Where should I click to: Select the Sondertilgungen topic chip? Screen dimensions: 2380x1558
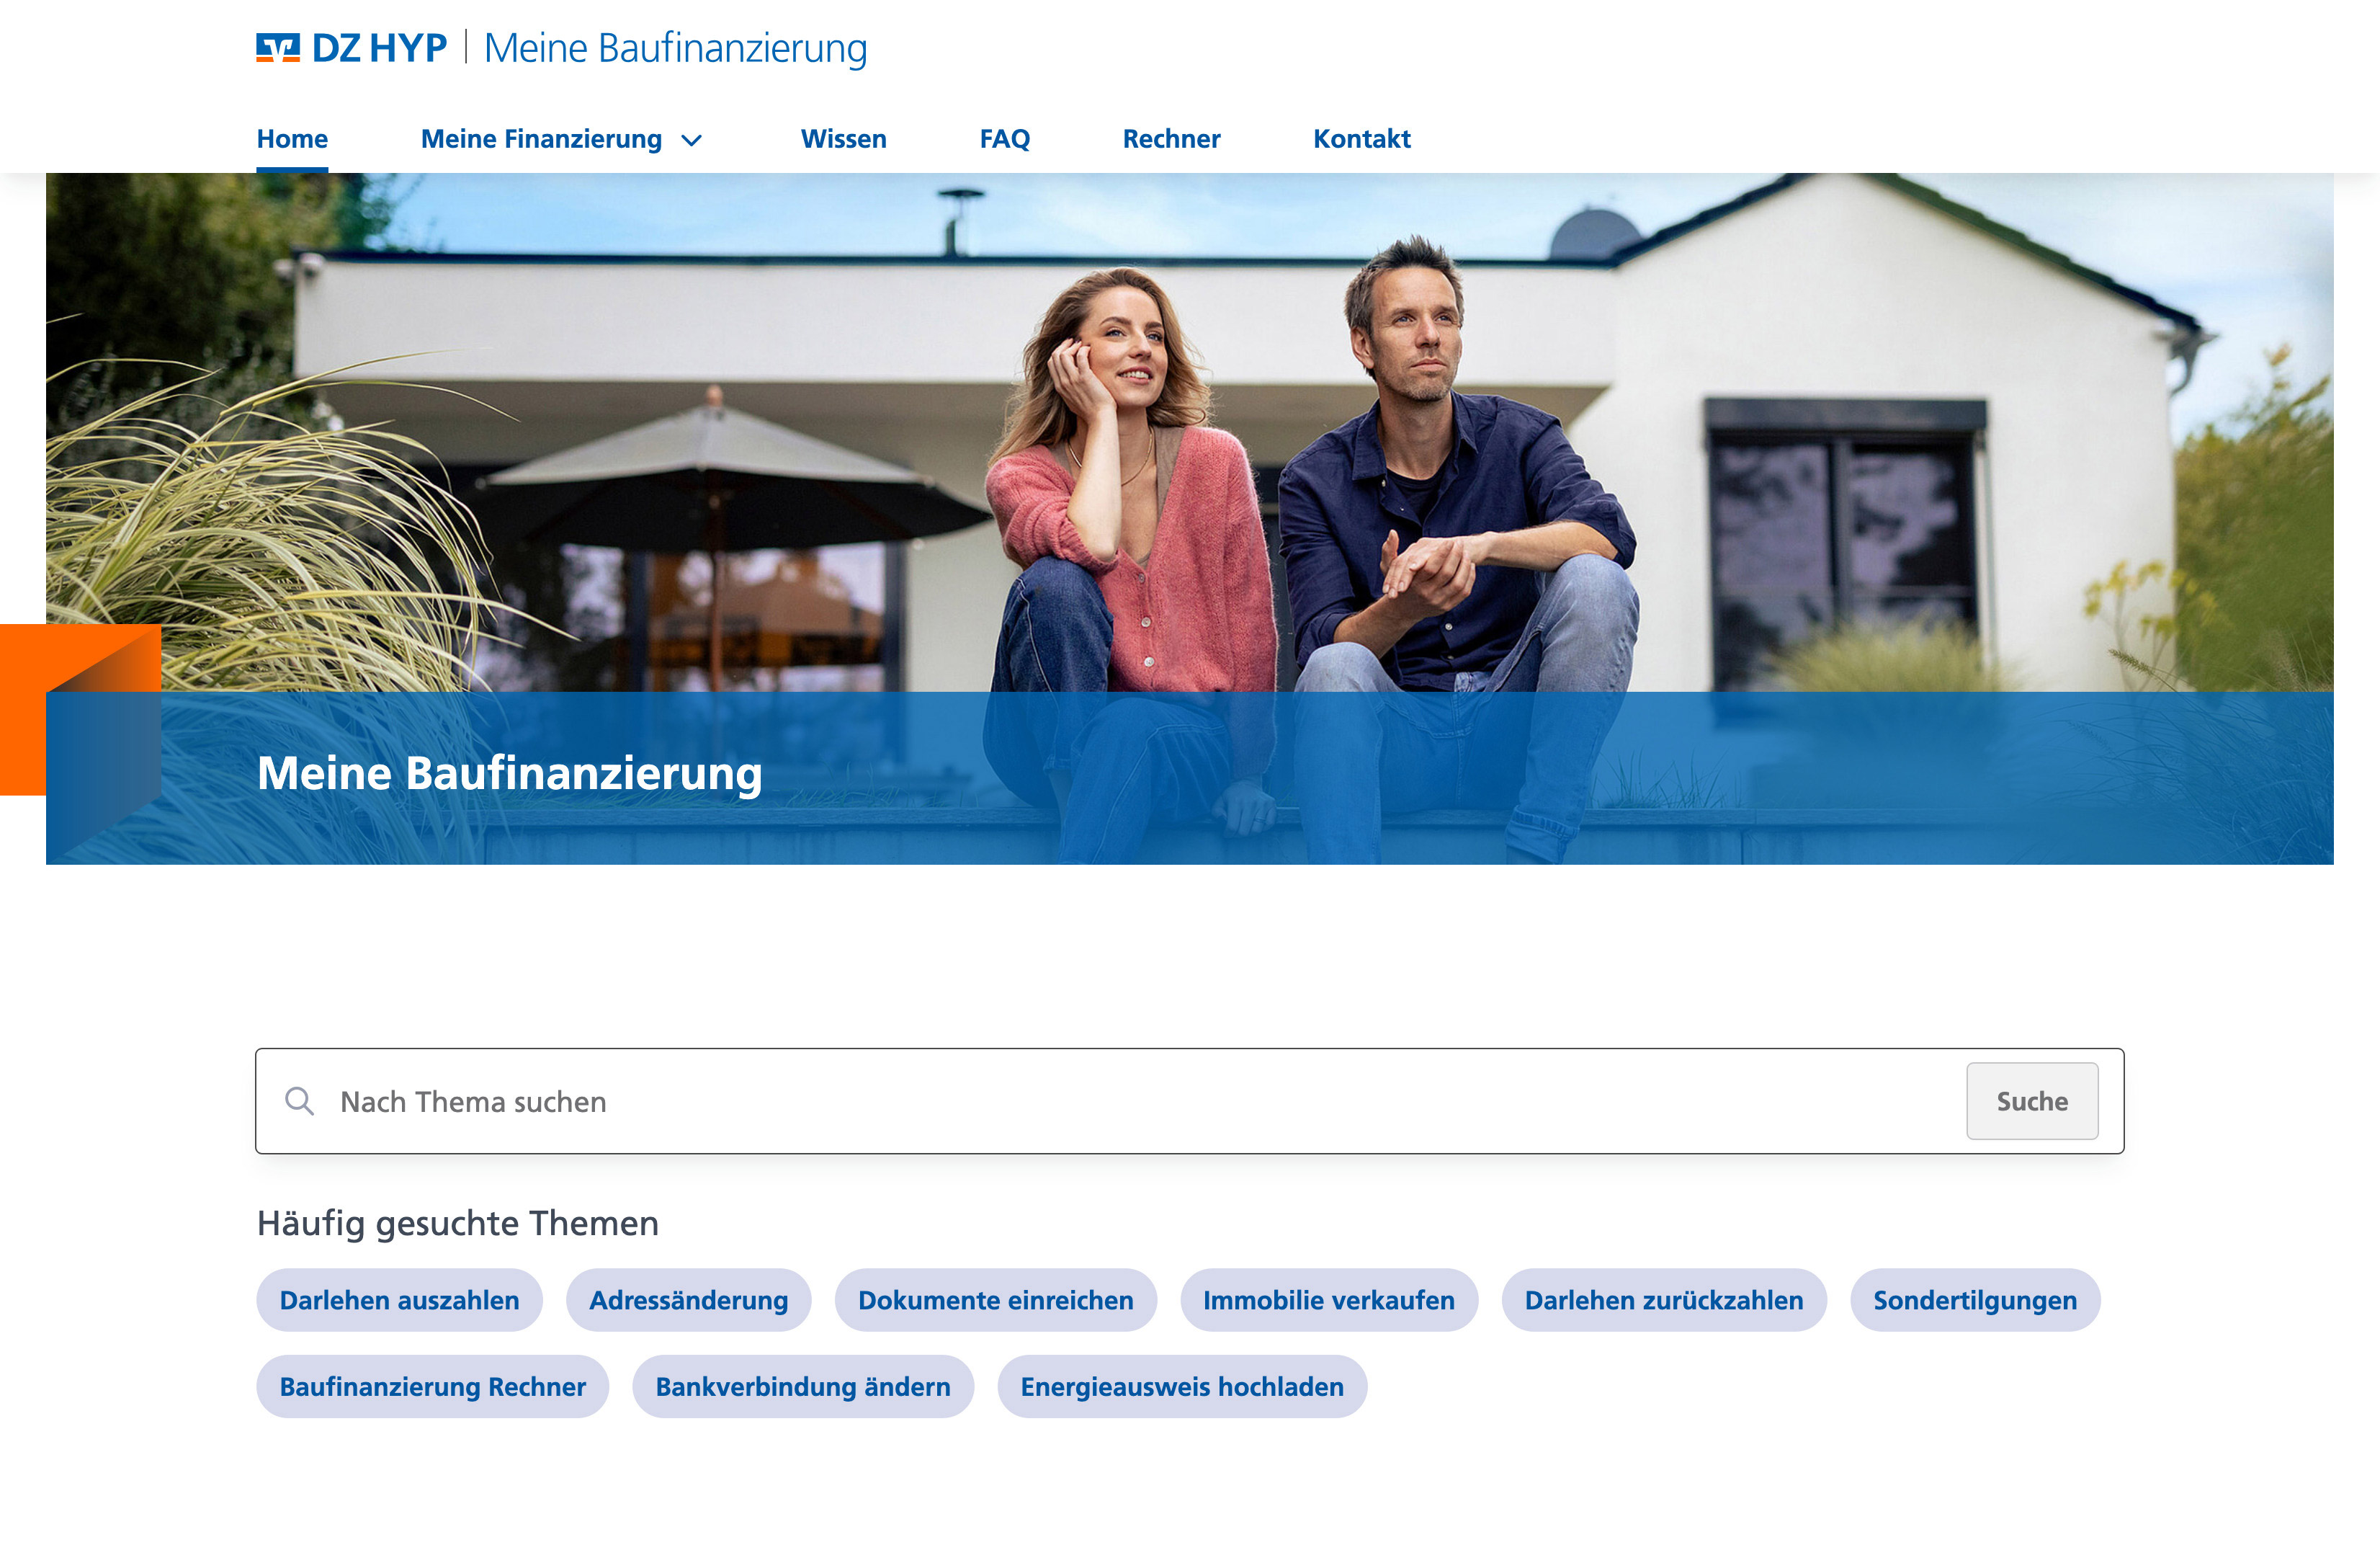click(x=1974, y=1300)
